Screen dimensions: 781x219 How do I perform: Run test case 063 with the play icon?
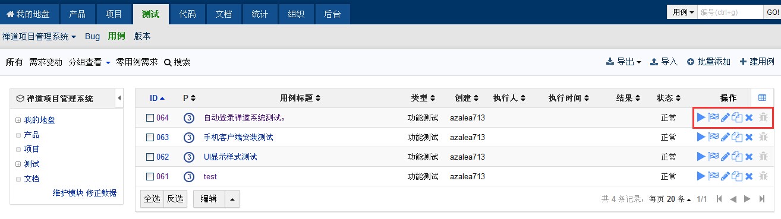tap(701, 137)
